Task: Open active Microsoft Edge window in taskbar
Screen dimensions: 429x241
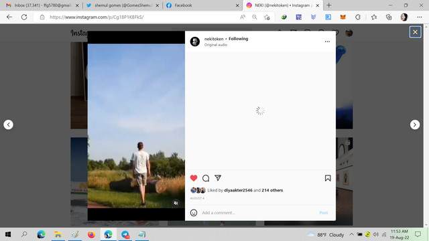Action: click(x=109, y=234)
